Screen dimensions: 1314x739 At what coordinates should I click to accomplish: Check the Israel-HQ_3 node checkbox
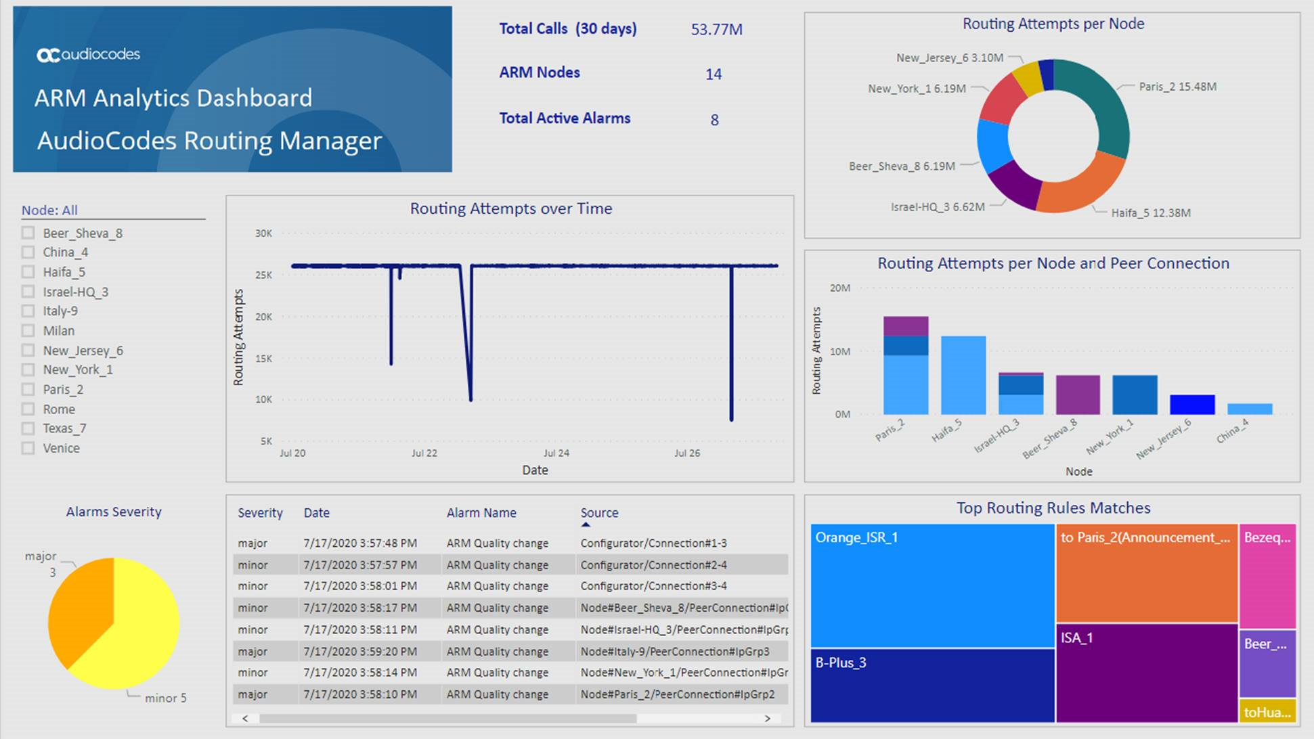click(28, 292)
